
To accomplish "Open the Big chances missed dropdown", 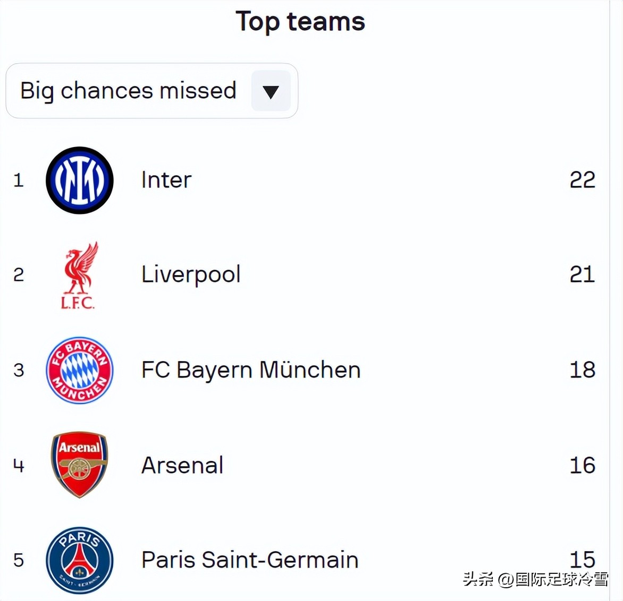I will (129, 91).
